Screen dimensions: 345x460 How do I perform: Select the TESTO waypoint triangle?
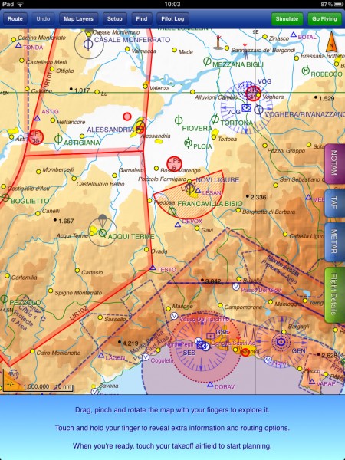click(x=153, y=268)
